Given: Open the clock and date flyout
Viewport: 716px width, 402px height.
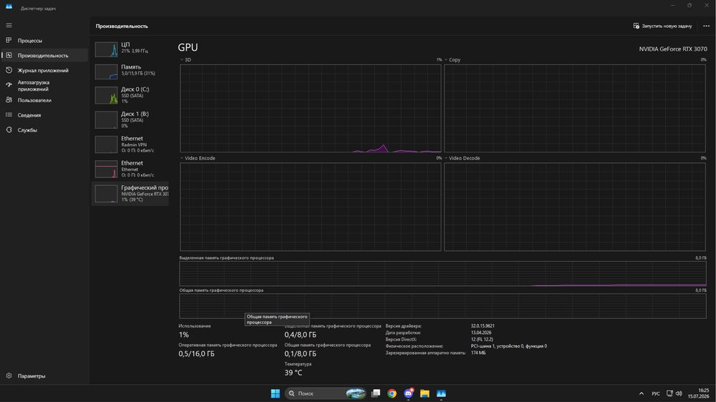Looking at the screenshot, I should (x=699, y=393).
